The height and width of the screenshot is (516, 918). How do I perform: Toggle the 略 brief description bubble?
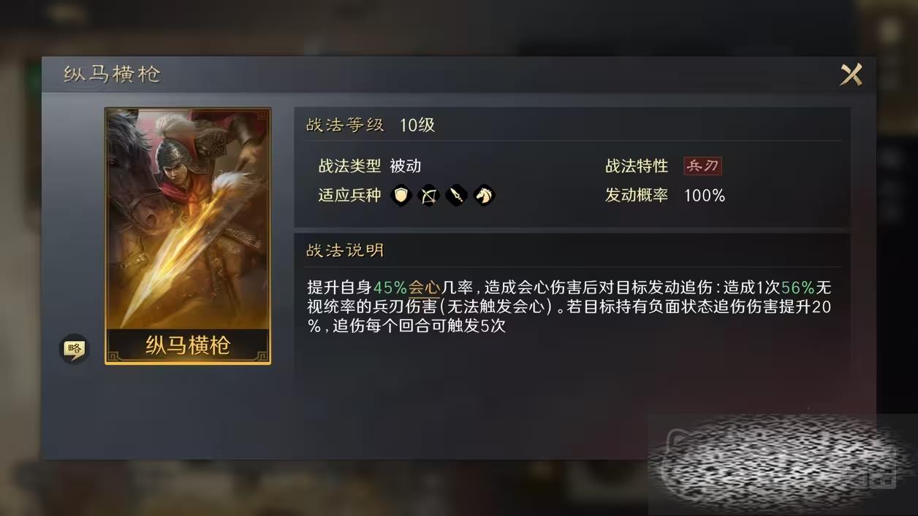click(x=73, y=349)
